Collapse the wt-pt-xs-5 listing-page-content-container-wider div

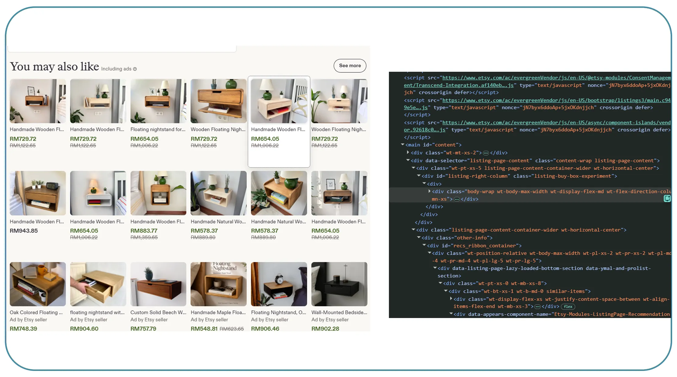[413, 168]
